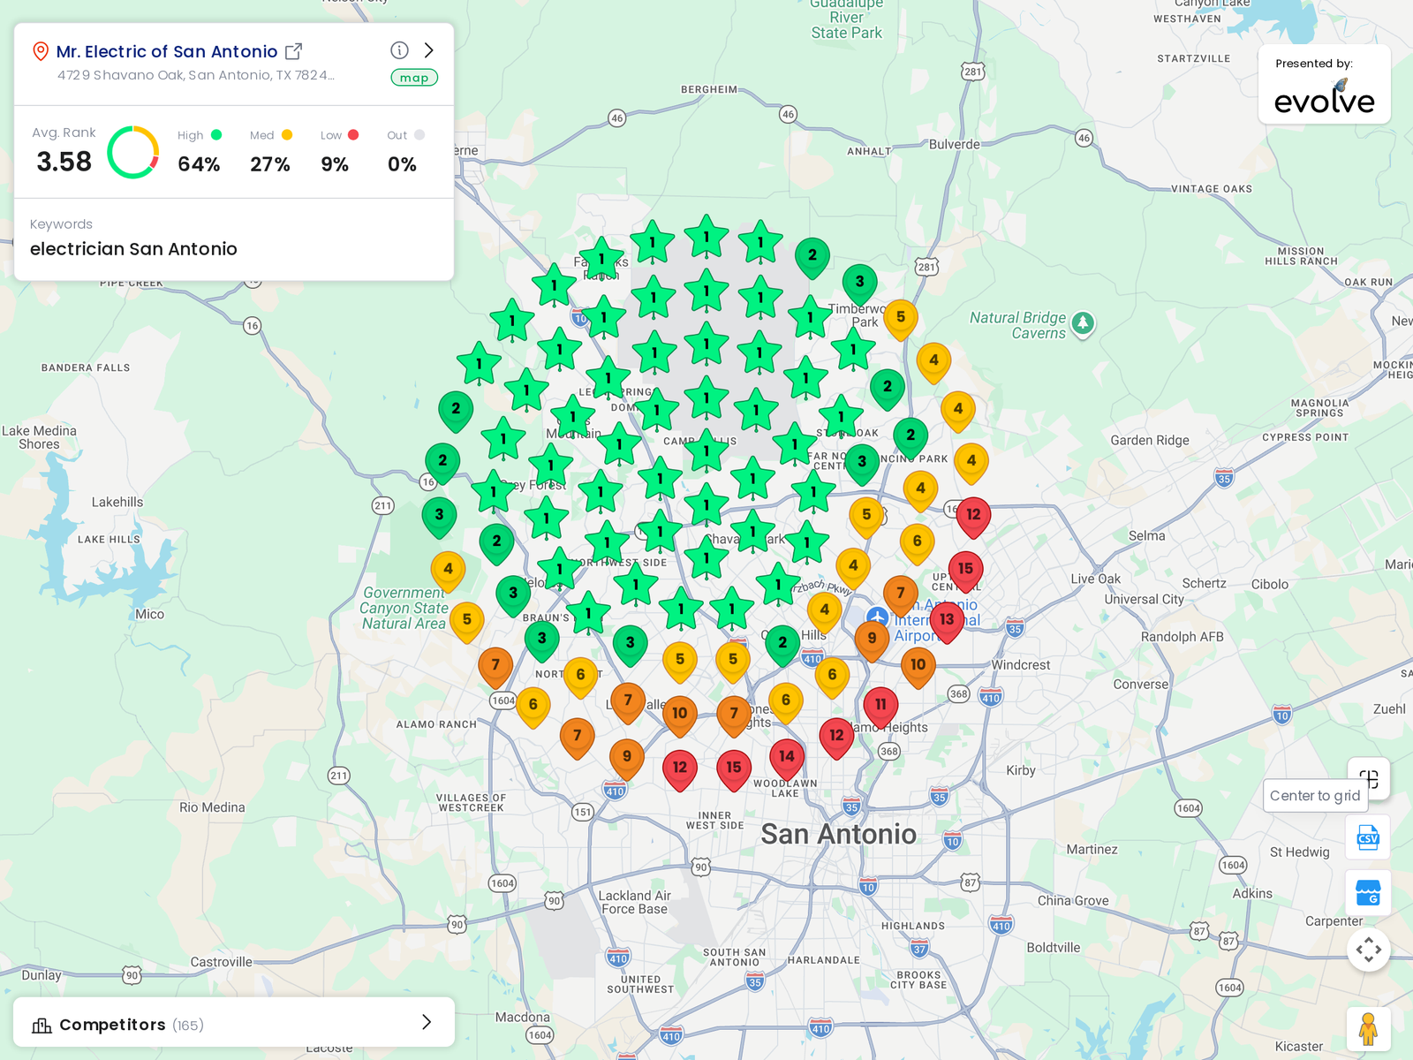Viewport: 1413px width, 1060px height.
Task: Click the info icon in business card
Action: click(399, 50)
